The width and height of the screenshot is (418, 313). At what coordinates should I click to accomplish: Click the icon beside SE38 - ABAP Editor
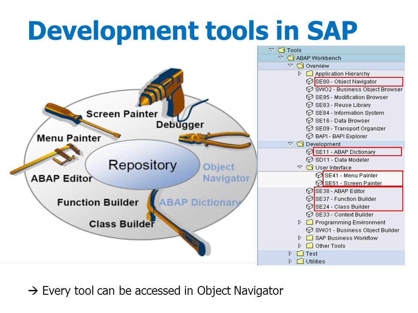pos(310,191)
